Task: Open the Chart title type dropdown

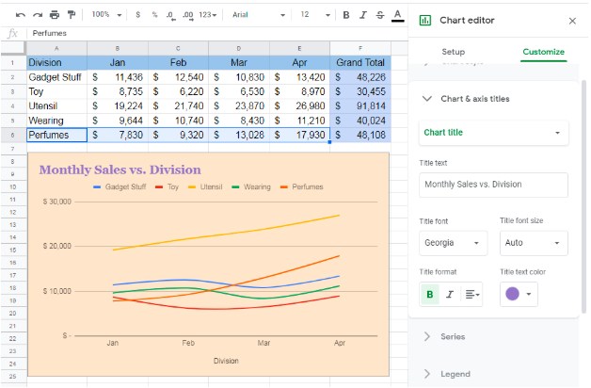Action: click(x=493, y=133)
